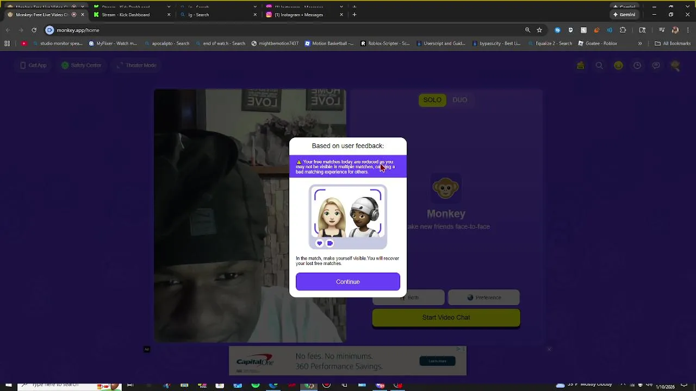Close the Instagram Messages tab
This screenshot has height=391, width=696.
pyautogui.click(x=341, y=15)
